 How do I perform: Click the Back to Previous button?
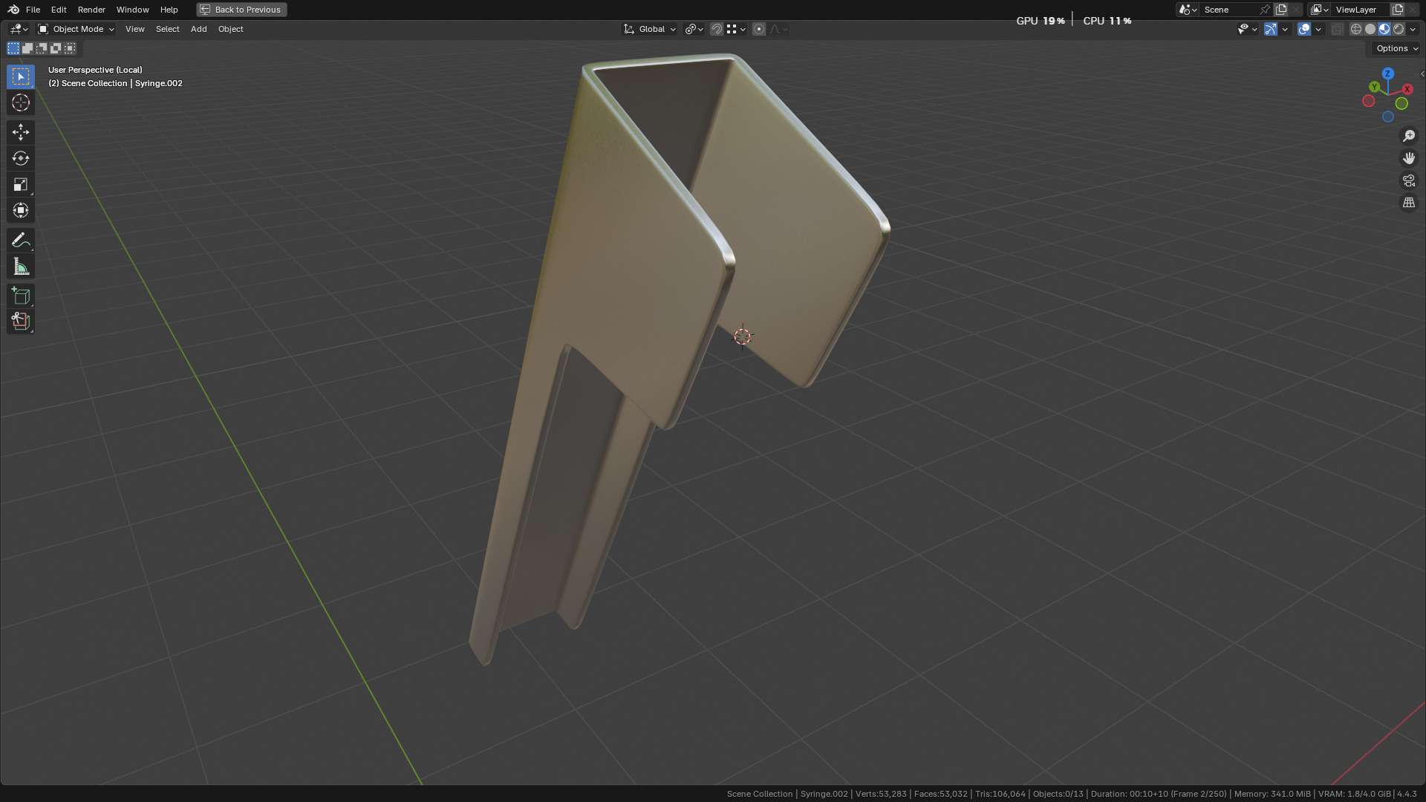pos(241,10)
